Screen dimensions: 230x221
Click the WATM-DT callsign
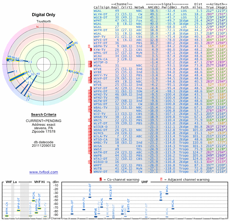tap(100, 153)
